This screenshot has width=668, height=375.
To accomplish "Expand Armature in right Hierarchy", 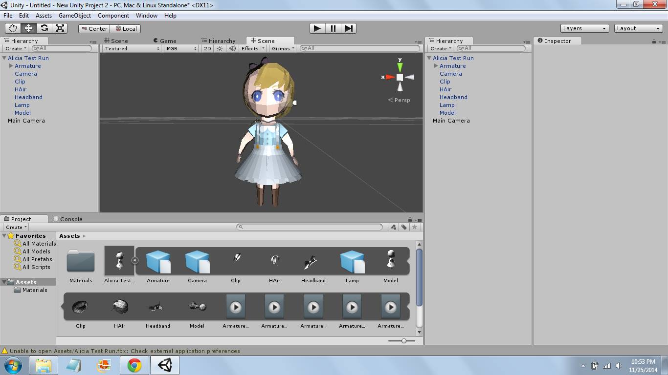I will [x=436, y=66].
